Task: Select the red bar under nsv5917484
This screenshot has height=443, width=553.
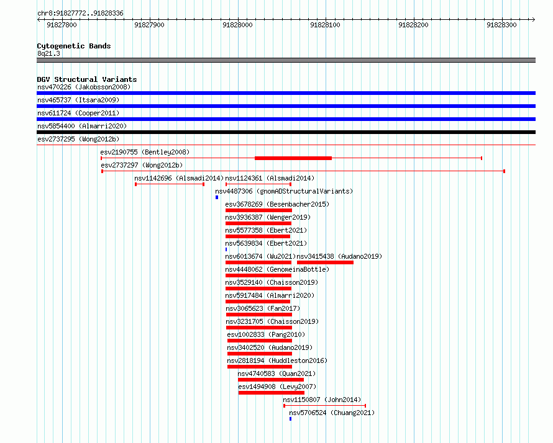Action: (257, 302)
